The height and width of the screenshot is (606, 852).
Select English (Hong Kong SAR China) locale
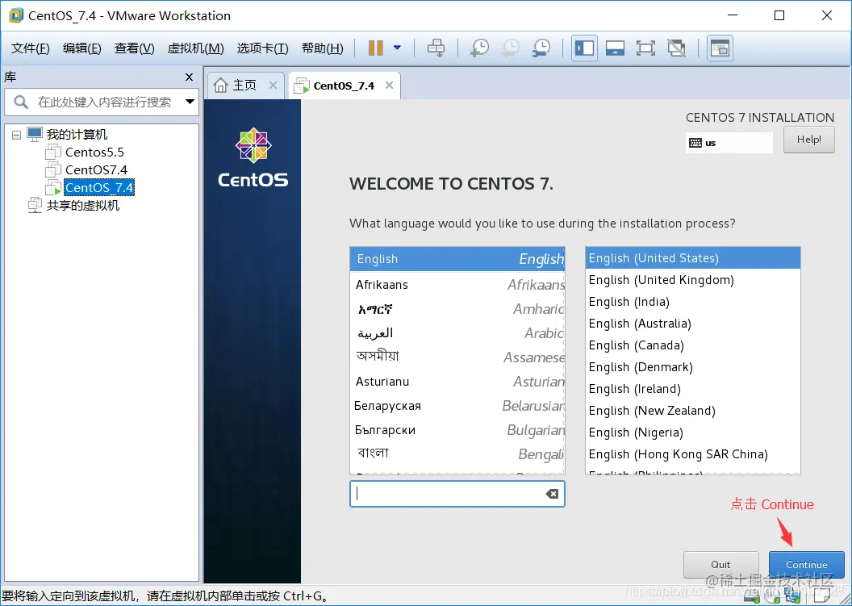[692, 453]
